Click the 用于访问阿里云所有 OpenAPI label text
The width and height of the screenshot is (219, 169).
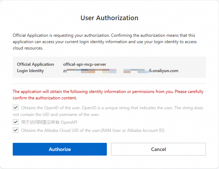[49, 122]
